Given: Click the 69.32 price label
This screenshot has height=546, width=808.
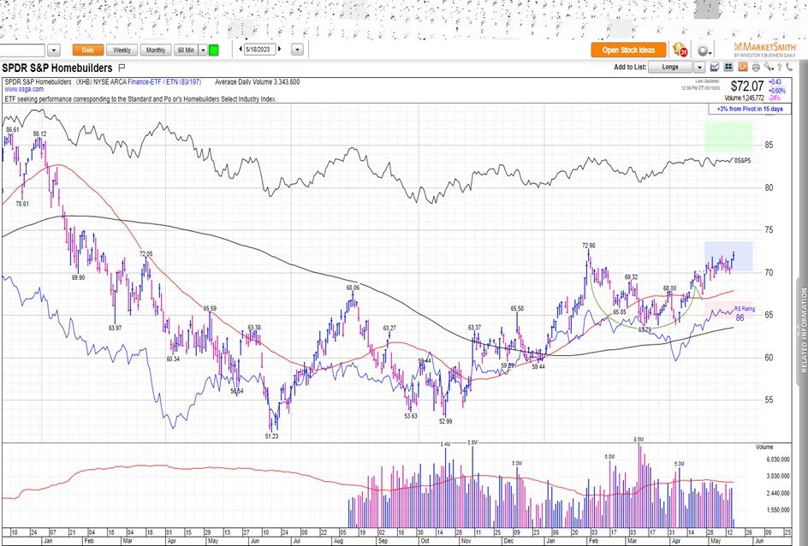Looking at the screenshot, I should coord(632,277).
